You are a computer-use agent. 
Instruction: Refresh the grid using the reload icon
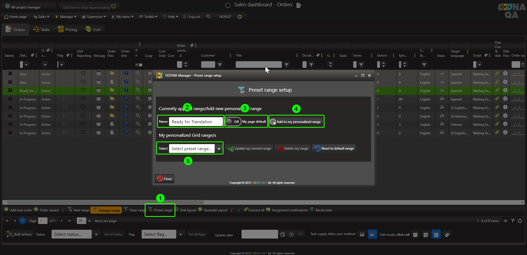(x=520, y=221)
